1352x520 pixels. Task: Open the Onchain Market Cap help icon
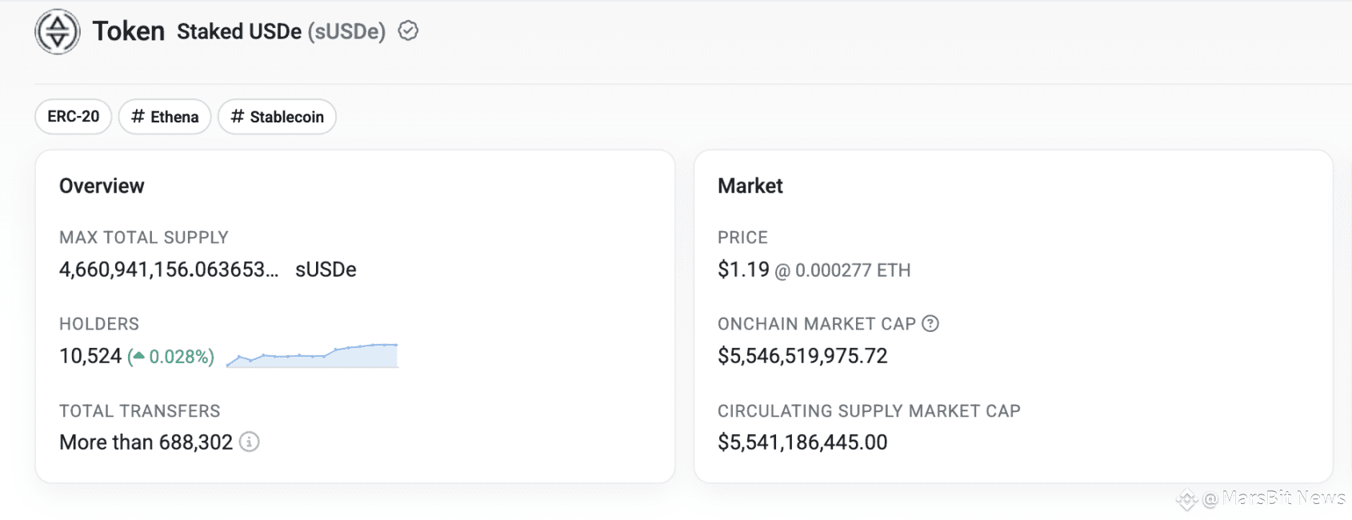[930, 324]
